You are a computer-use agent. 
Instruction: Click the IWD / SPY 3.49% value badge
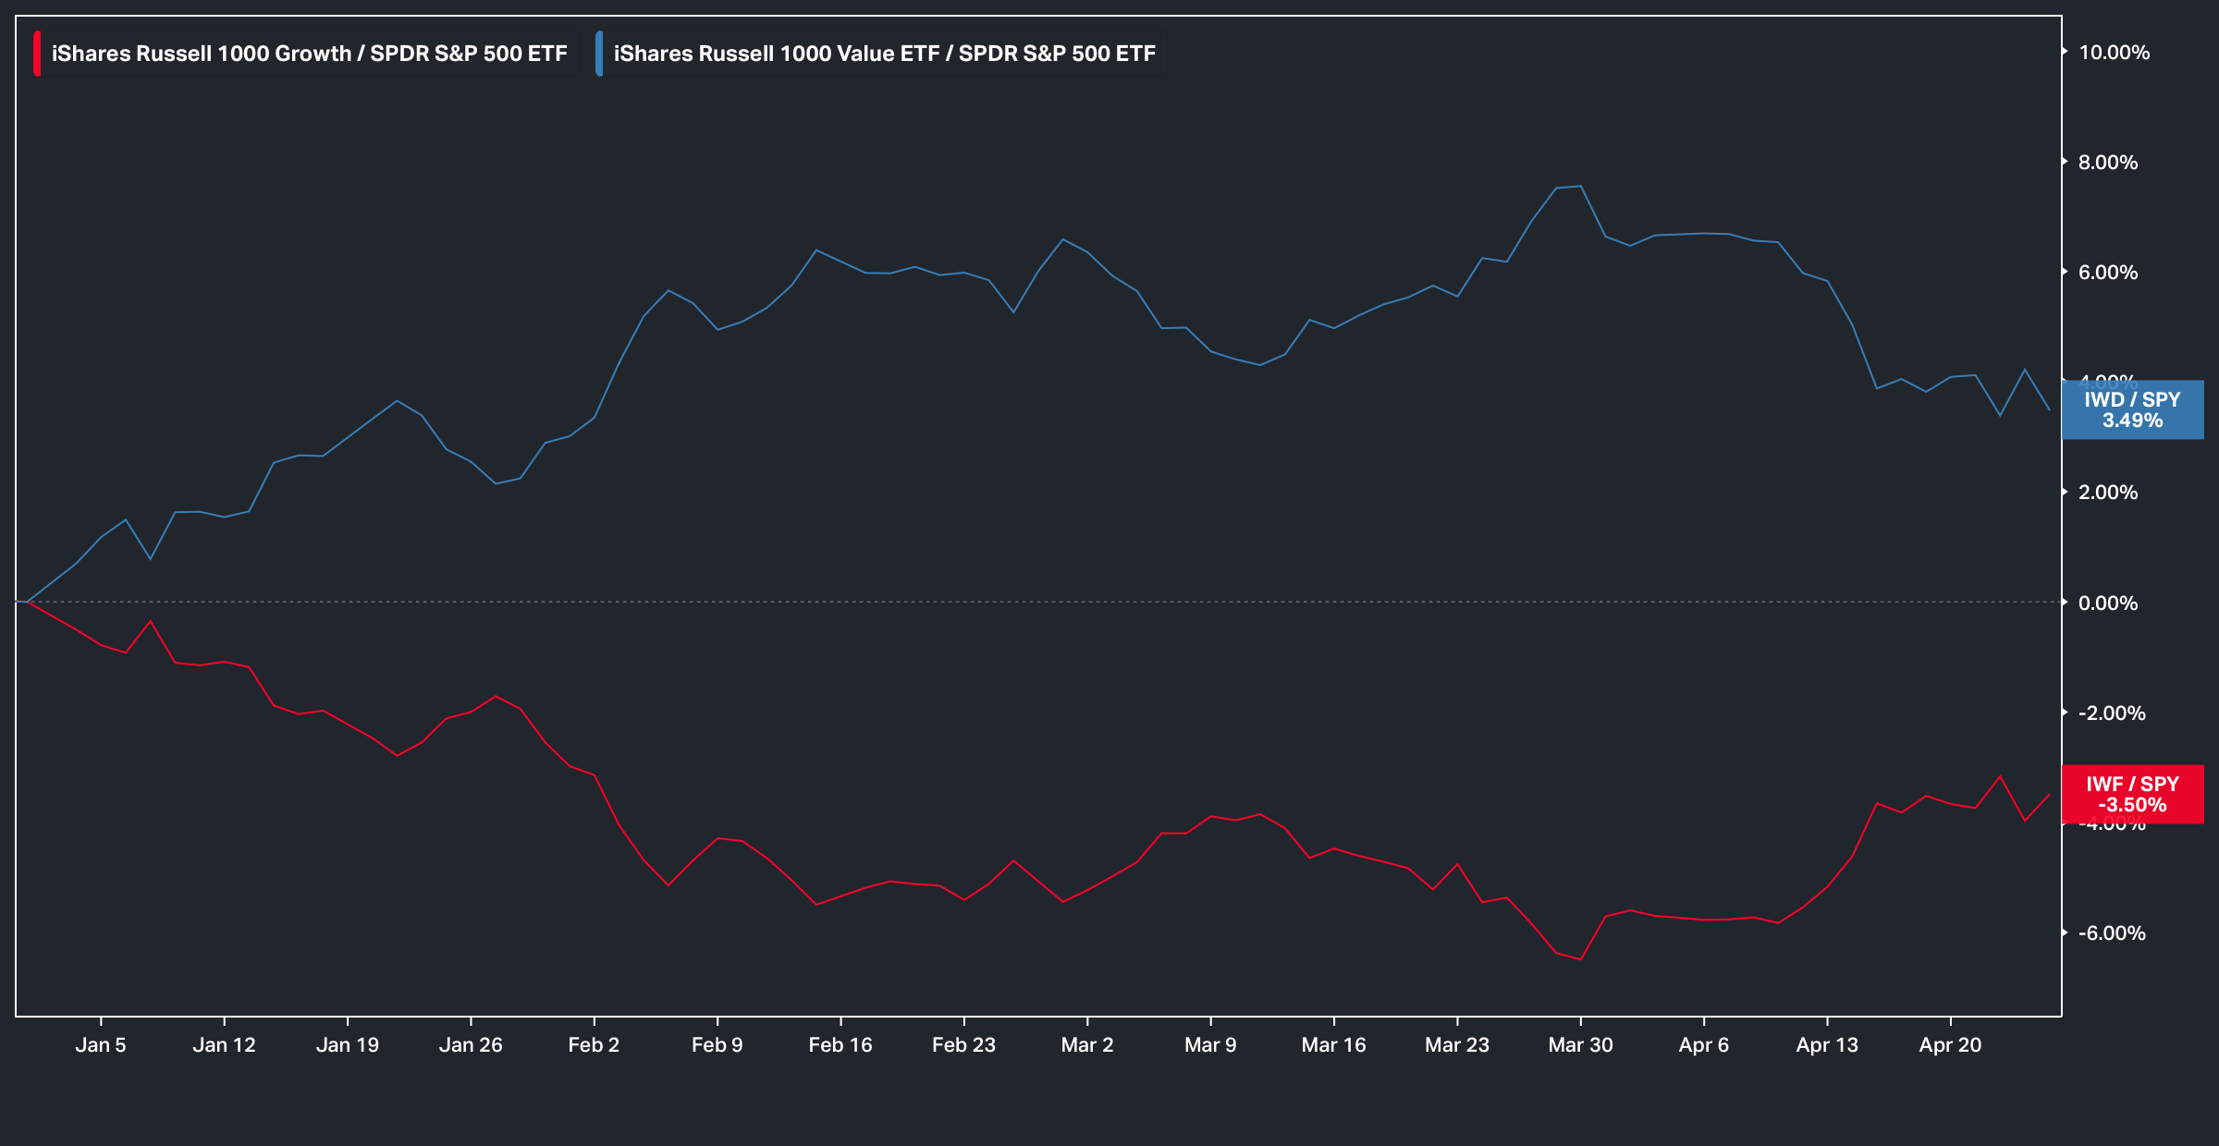[2132, 409]
